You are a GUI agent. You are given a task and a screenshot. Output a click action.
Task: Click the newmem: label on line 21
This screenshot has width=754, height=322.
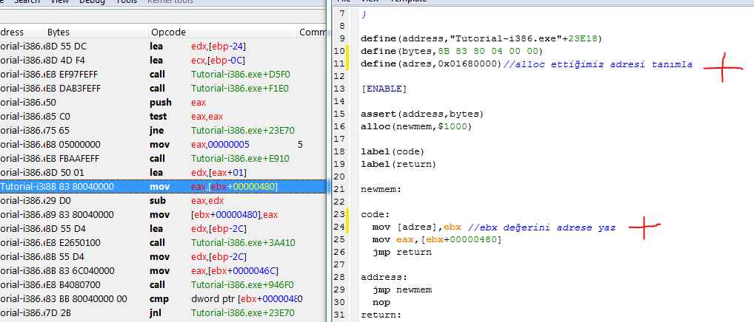(x=381, y=189)
